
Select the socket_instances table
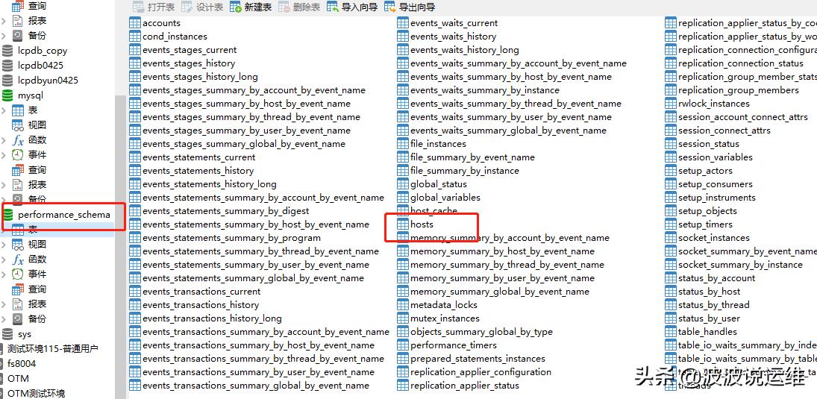(x=714, y=237)
